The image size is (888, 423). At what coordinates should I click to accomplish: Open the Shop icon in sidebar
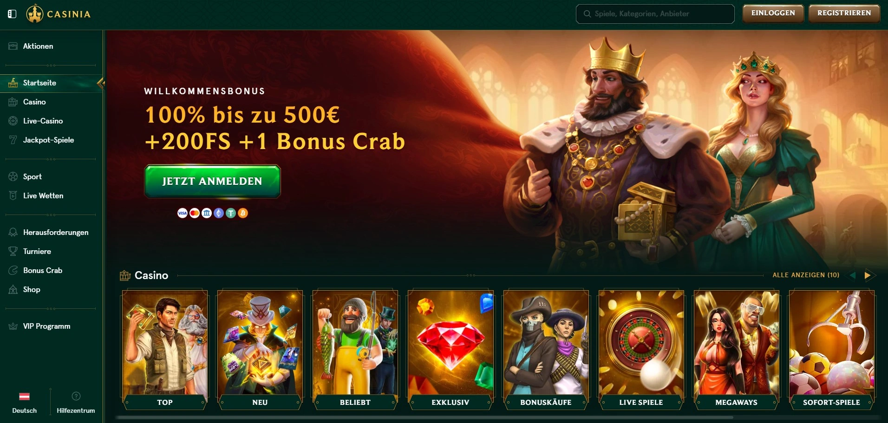point(13,289)
